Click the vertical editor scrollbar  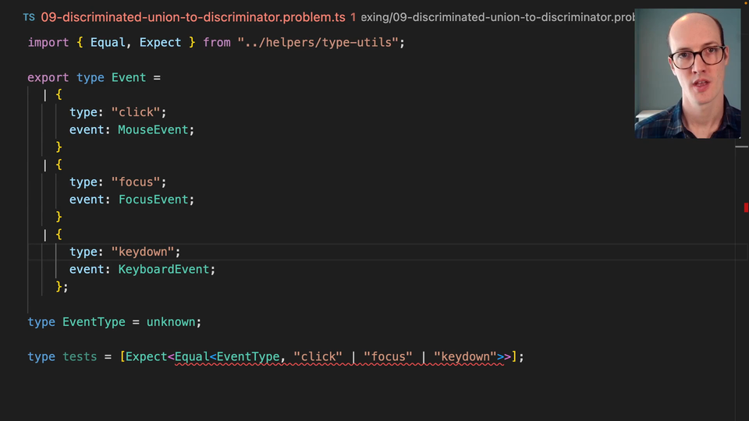pyautogui.click(x=741, y=281)
